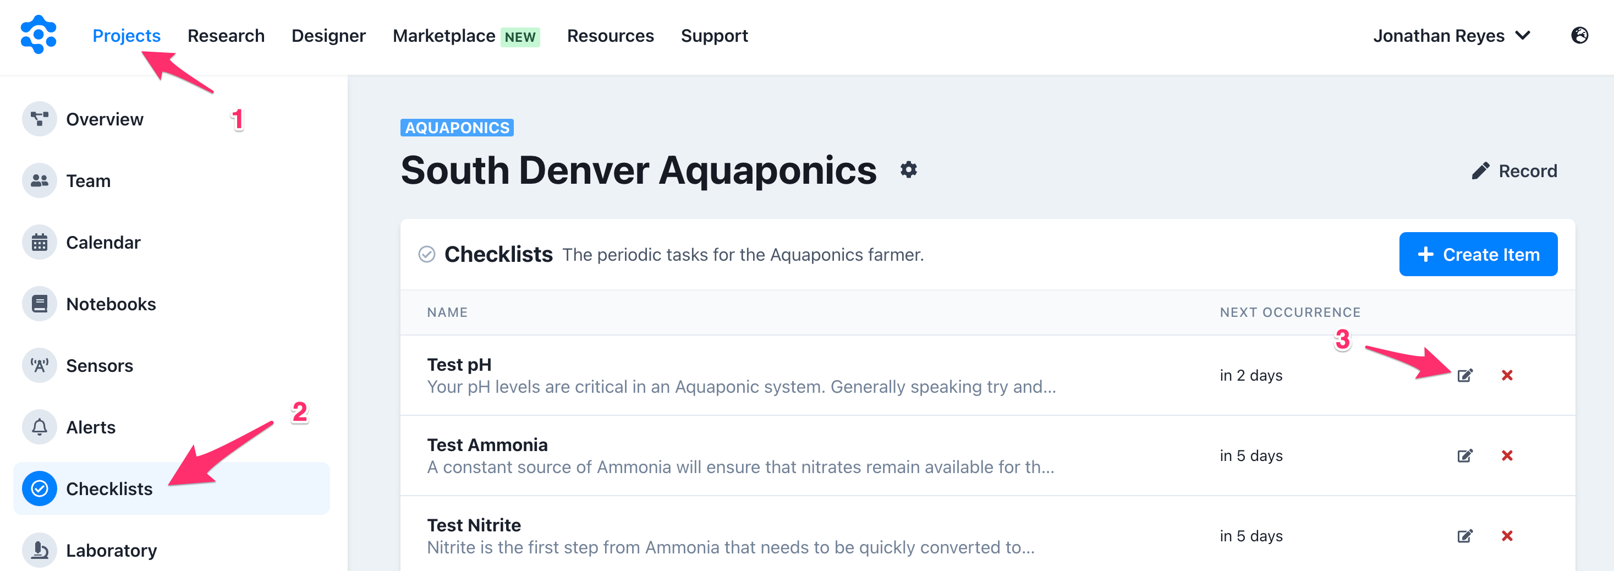This screenshot has height=571, width=1614.
Task: Switch to the Research top tab
Action: [226, 36]
